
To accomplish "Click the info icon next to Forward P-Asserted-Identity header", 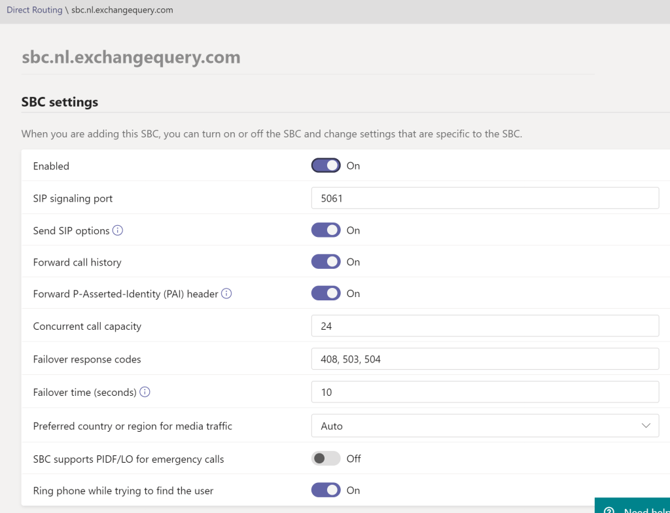I will (x=226, y=293).
